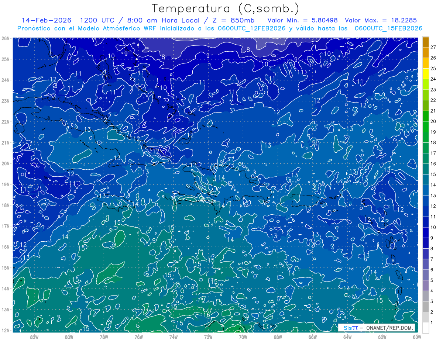Select the date text "14-Feb-2026"
Screen dimensions: 443x342
[x=47, y=20]
